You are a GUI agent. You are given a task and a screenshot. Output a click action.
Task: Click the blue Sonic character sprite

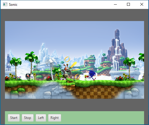click(91, 75)
